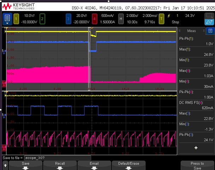The height and width of the screenshot is (170, 215).
Task: Toggle channel 1 yellow button
Action: (16, 19)
